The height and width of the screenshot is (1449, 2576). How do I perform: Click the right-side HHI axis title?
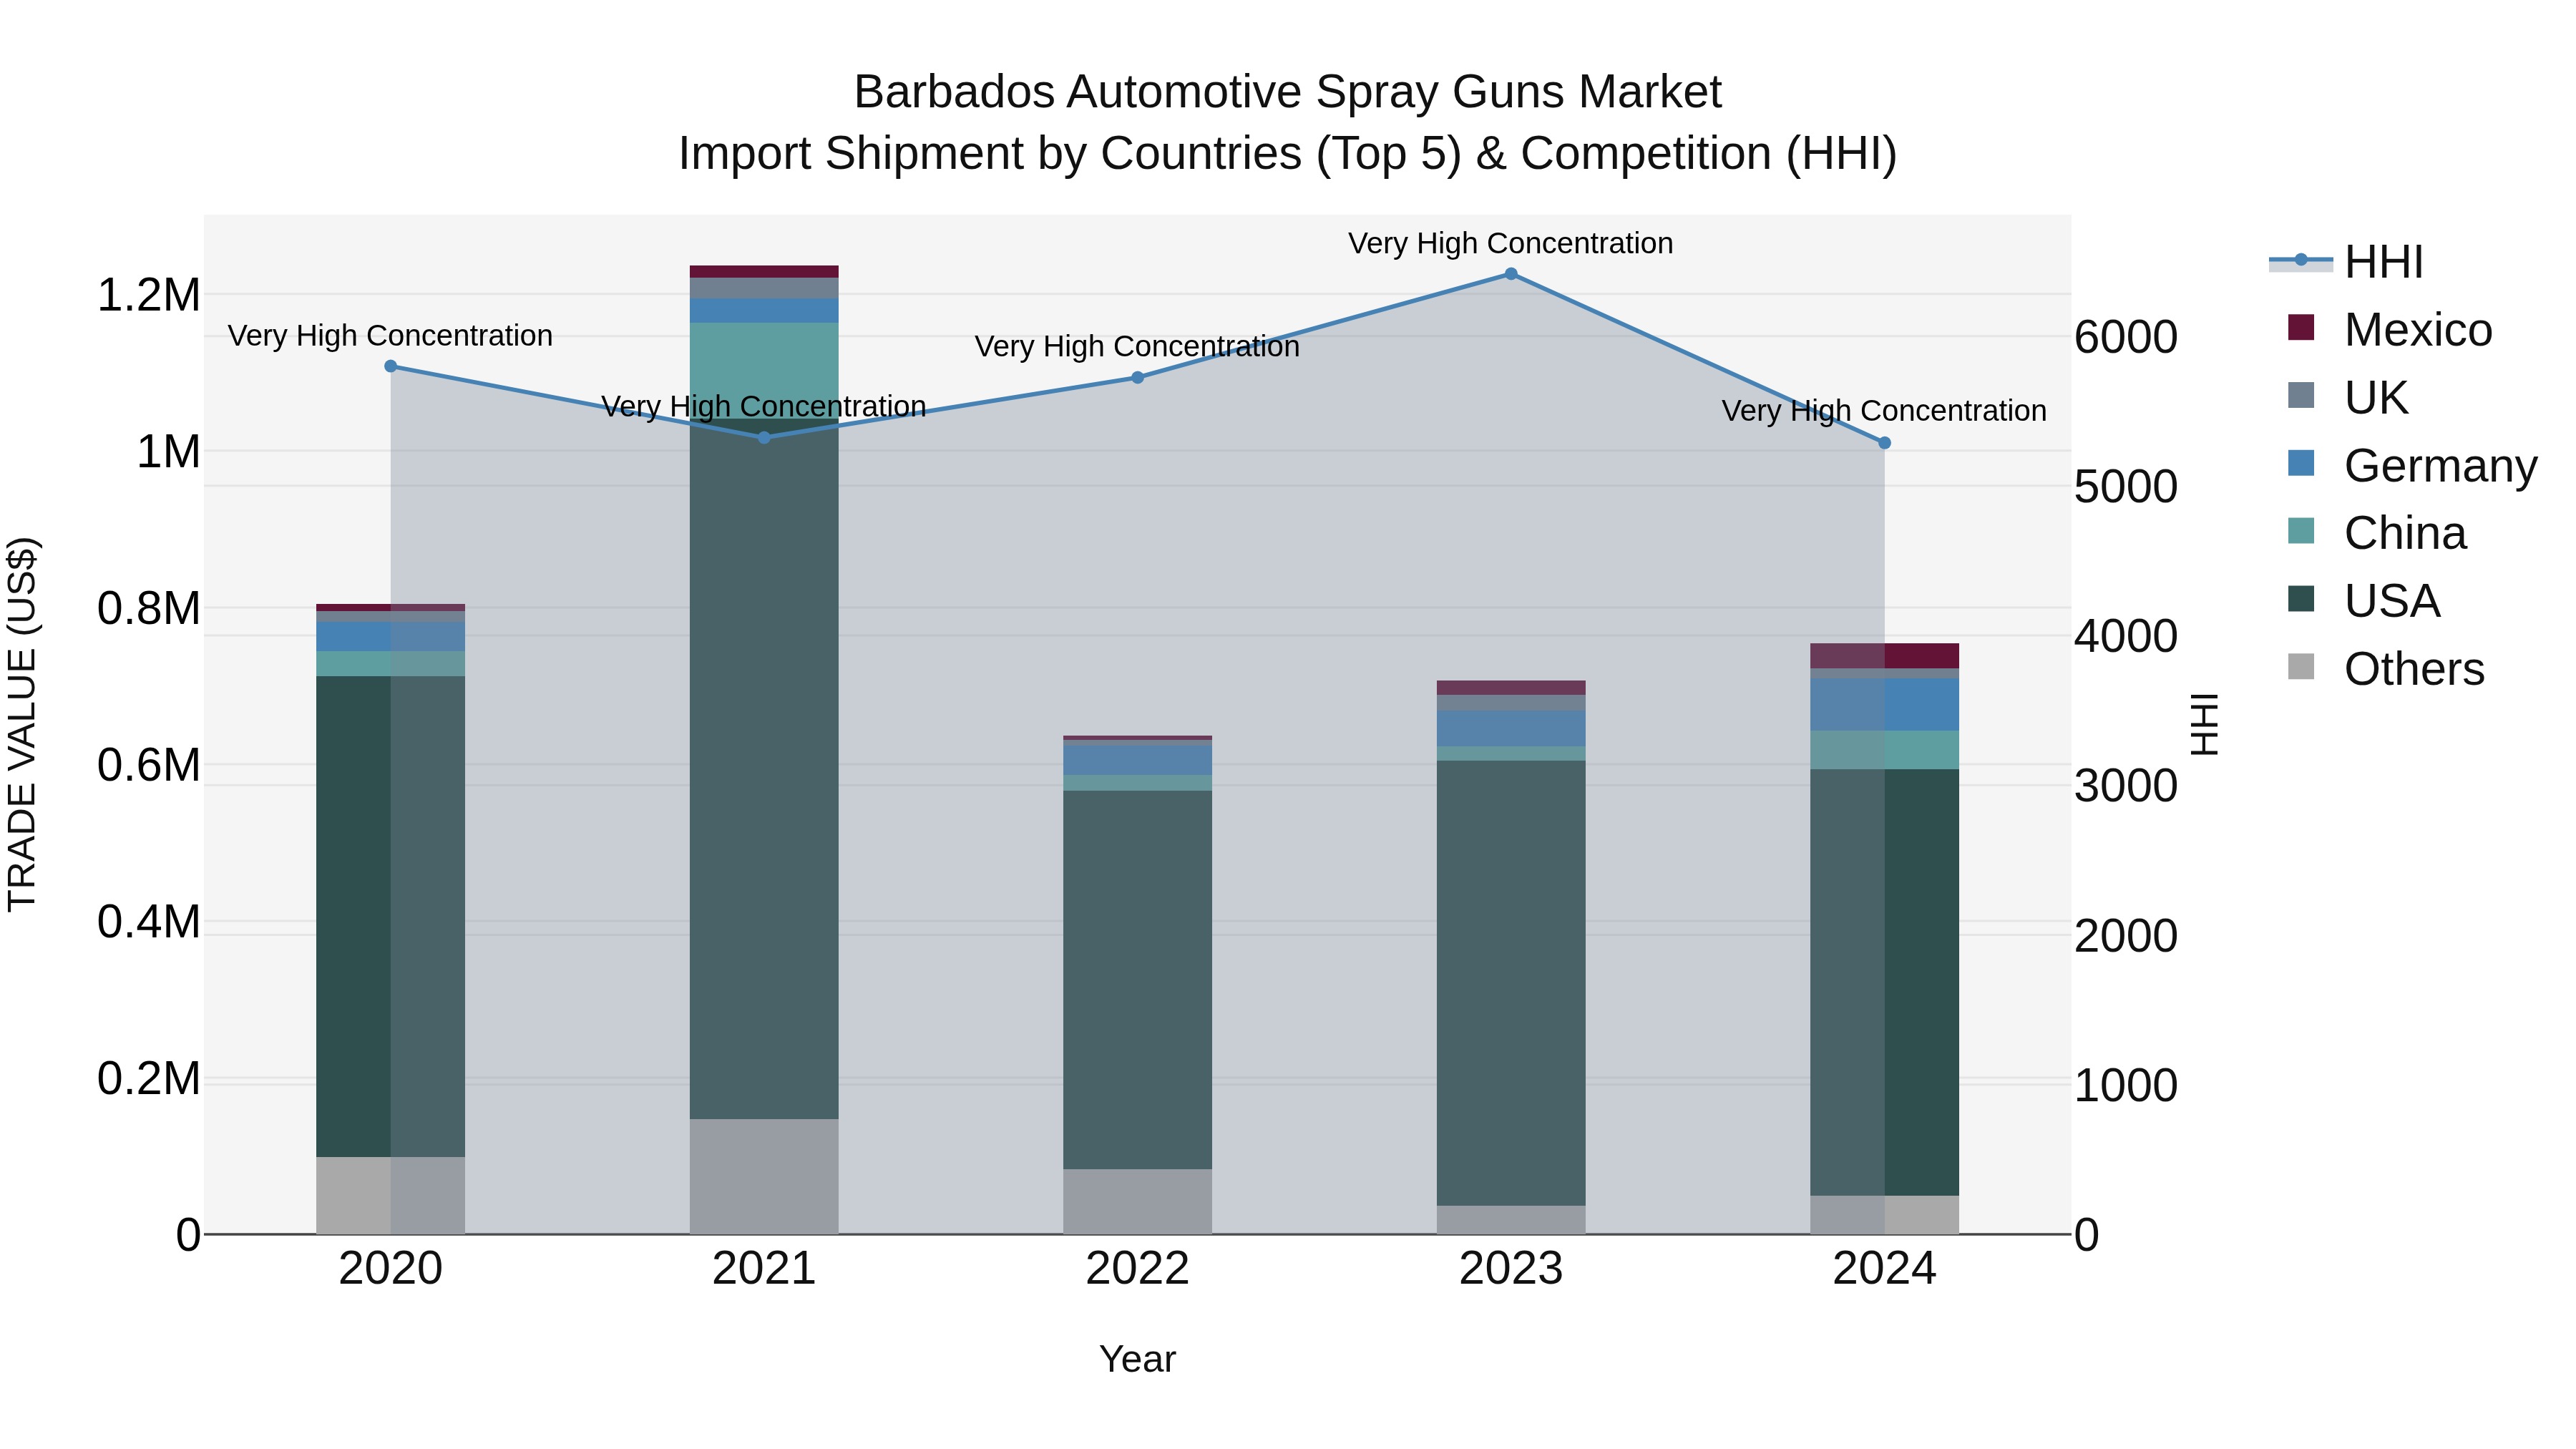point(2205,725)
